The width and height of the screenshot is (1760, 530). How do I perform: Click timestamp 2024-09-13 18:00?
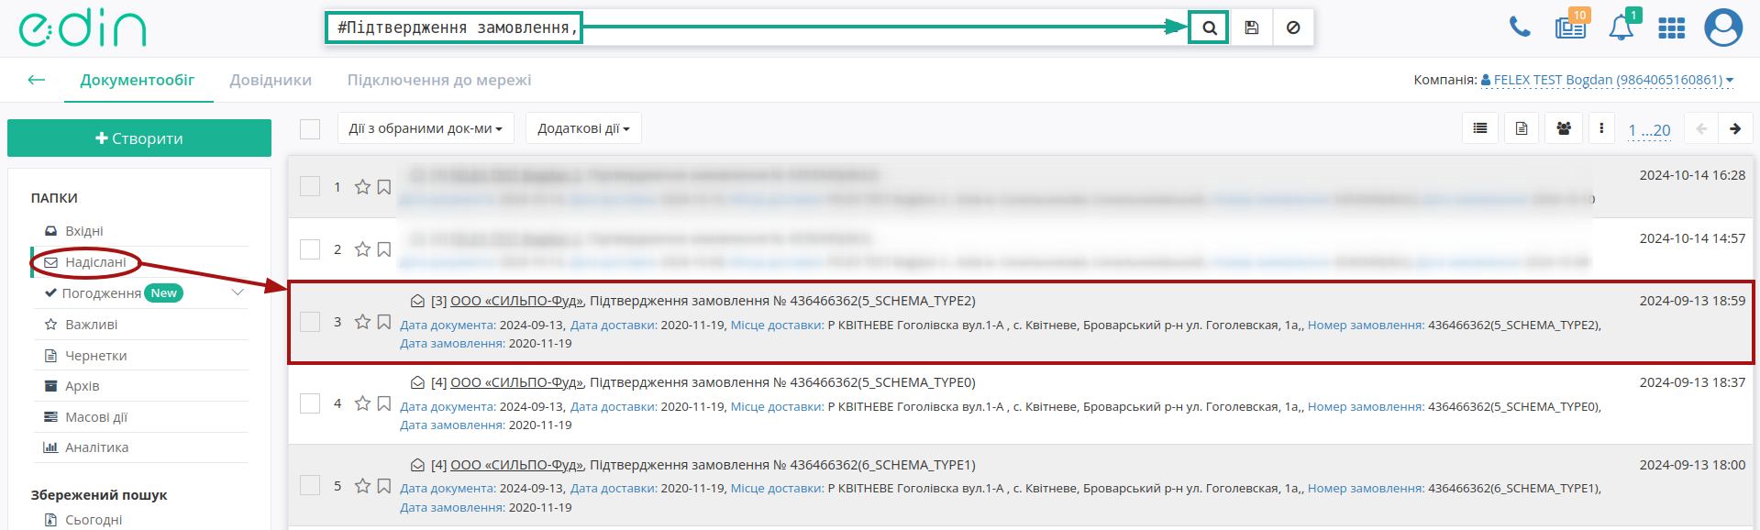(1692, 465)
